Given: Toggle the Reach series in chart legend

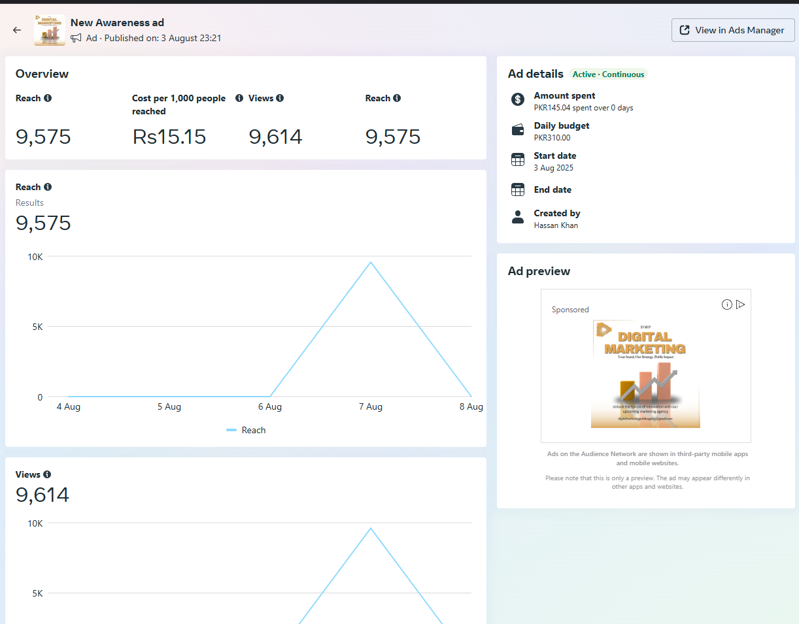Looking at the screenshot, I should (246, 430).
